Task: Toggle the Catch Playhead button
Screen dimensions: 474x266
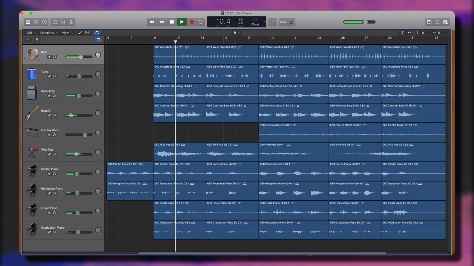Action: click(97, 33)
